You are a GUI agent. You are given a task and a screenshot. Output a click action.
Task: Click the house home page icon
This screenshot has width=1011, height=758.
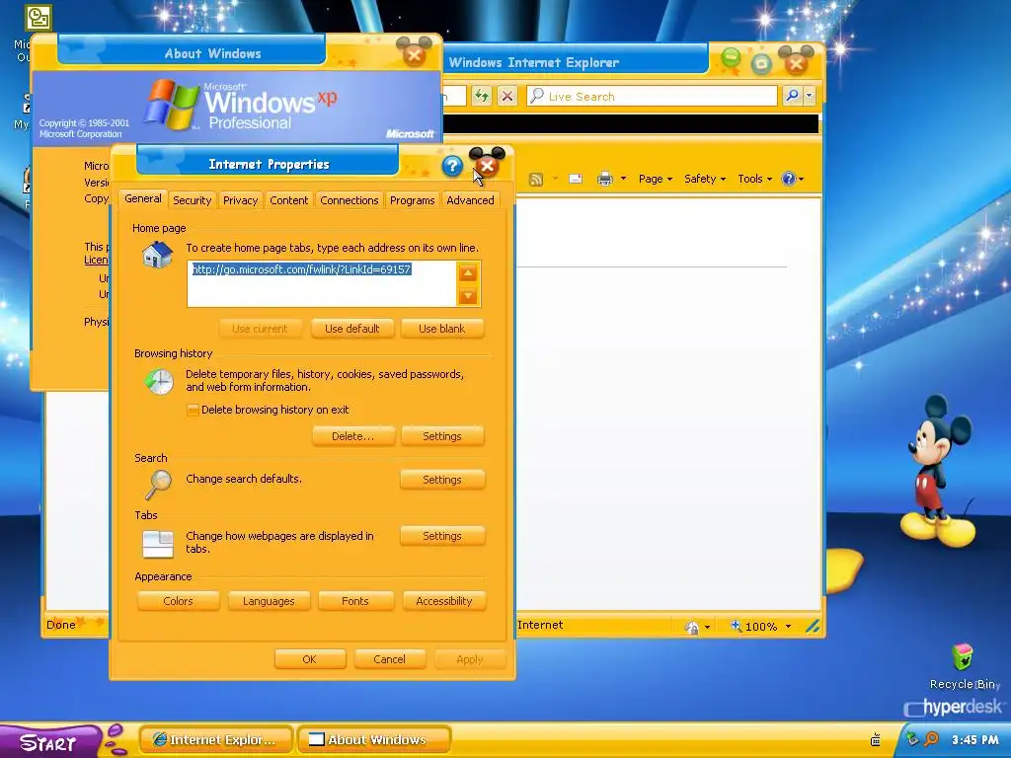(157, 255)
